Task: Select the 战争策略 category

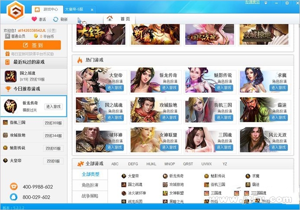Action: (90, 196)
